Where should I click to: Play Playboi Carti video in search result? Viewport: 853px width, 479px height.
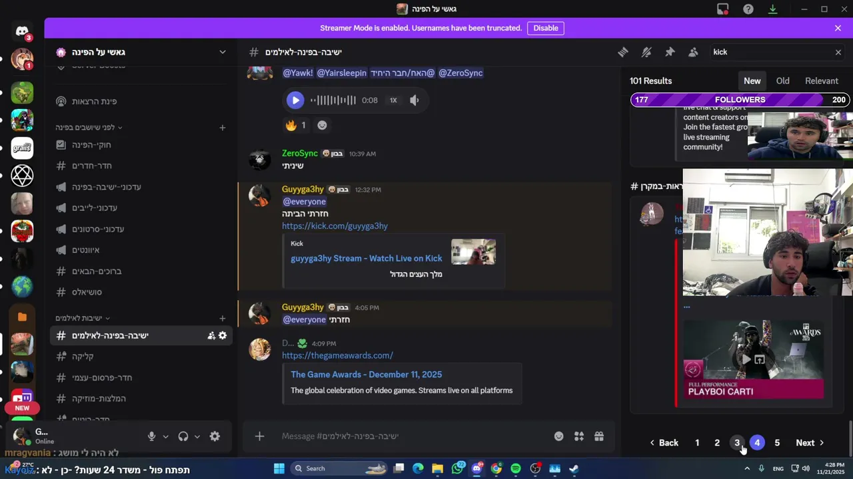746,359
